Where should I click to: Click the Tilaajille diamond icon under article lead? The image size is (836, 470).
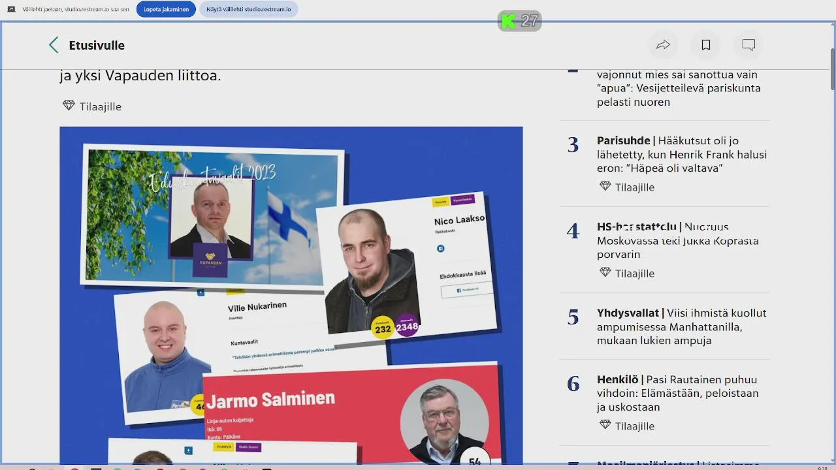pyautogui.click(x=69, y=106)
